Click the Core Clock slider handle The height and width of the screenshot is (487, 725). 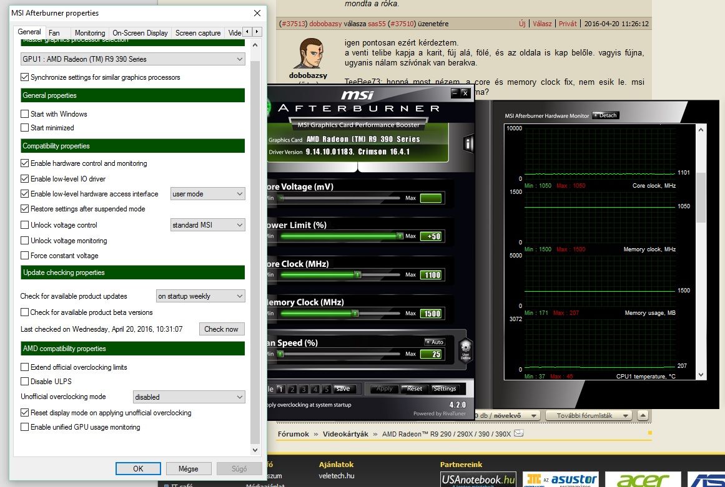[x=357, y=274]
